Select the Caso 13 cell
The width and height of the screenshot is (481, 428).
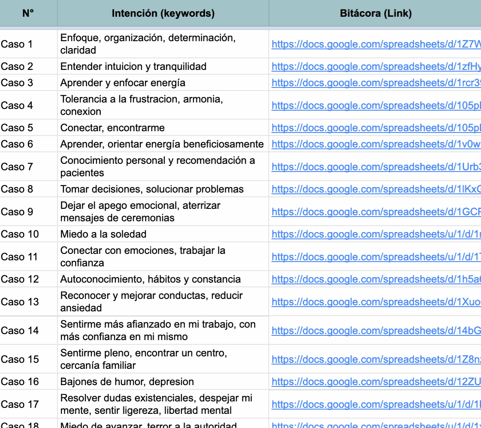pos(28,301)
